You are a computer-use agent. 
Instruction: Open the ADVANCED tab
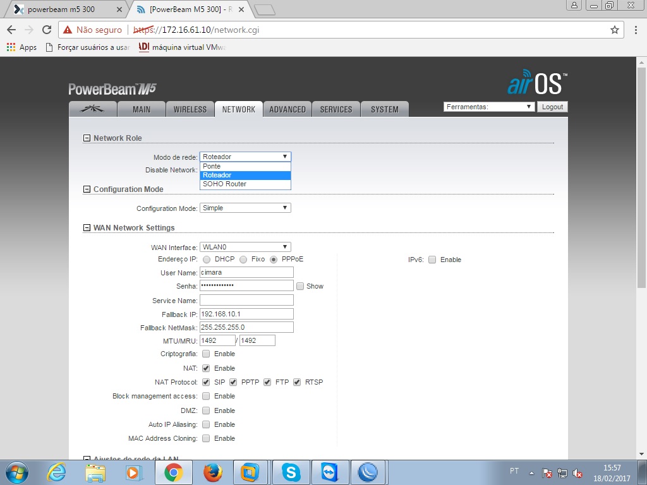287,109
